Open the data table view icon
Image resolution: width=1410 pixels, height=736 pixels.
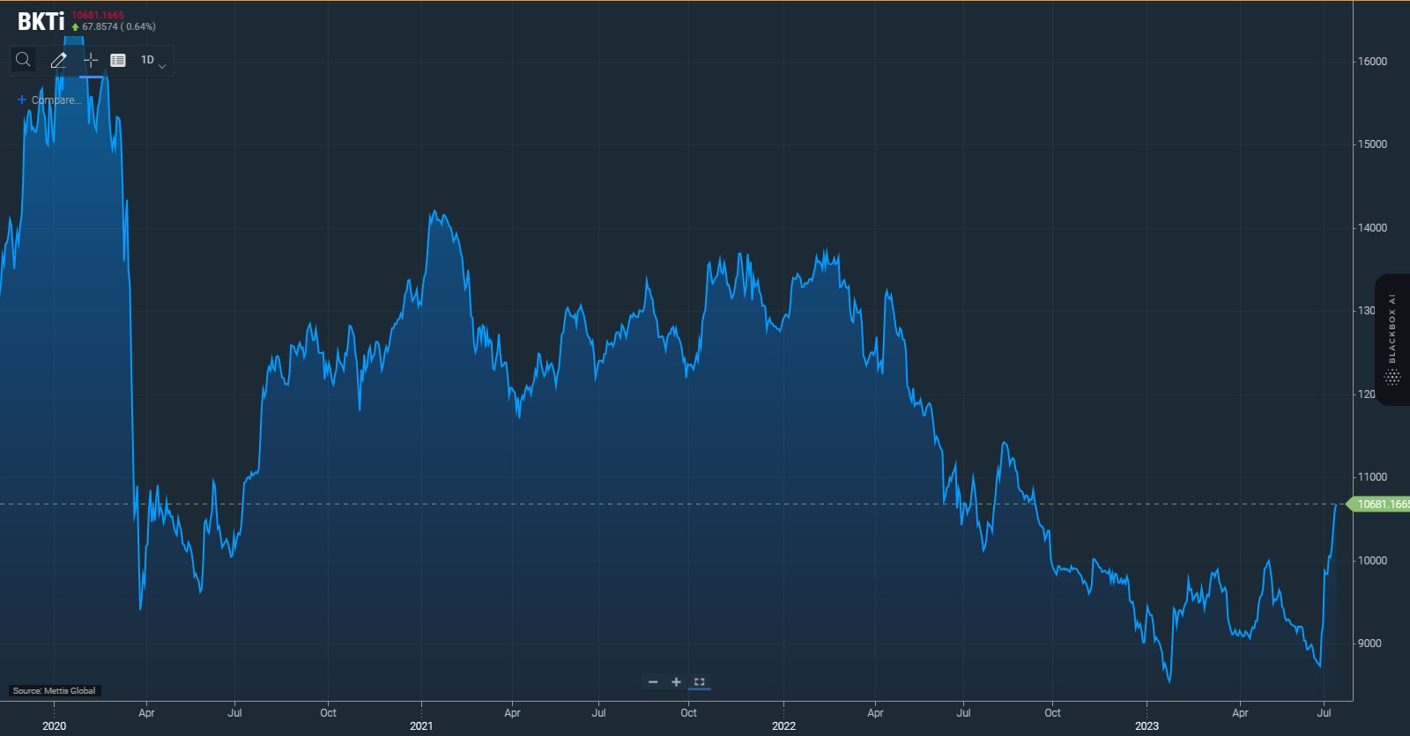(x=118, y=60)
